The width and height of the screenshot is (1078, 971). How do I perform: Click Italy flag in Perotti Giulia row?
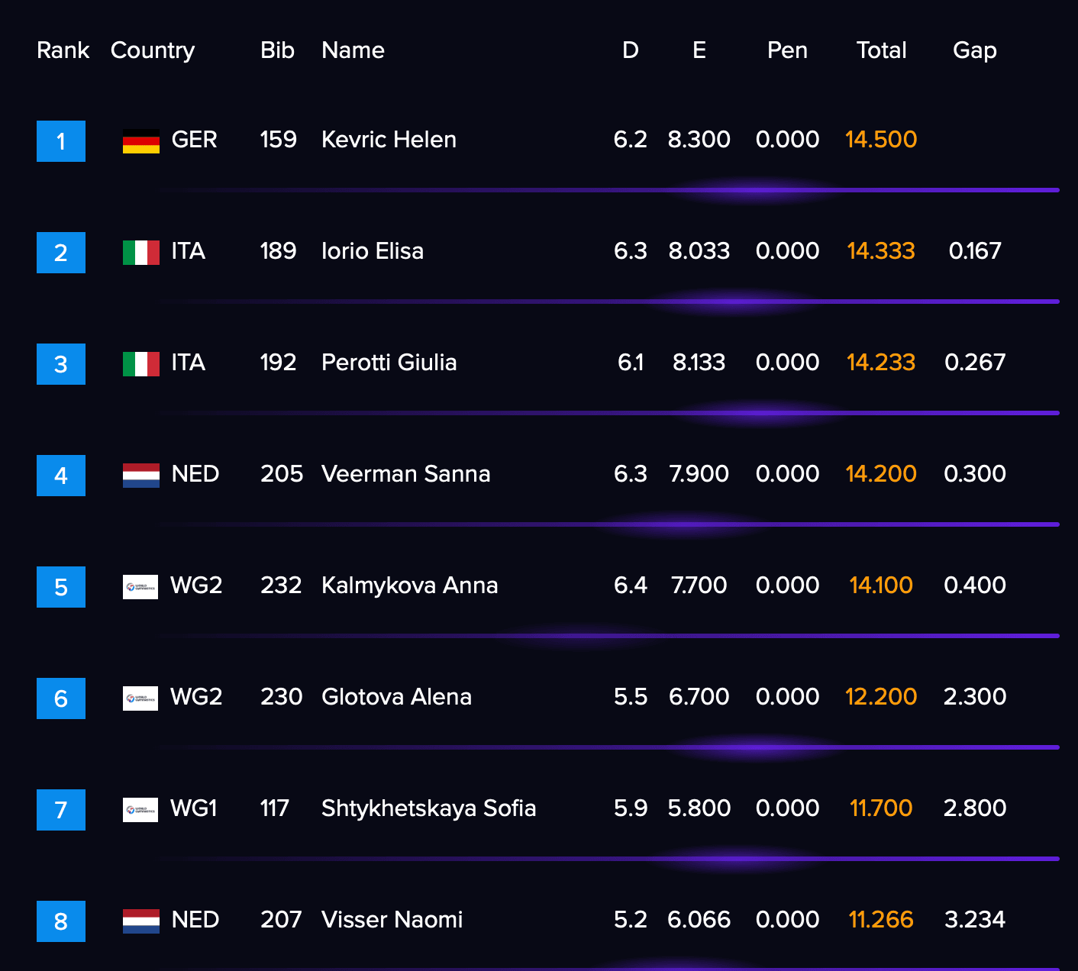tap(141, 364)
